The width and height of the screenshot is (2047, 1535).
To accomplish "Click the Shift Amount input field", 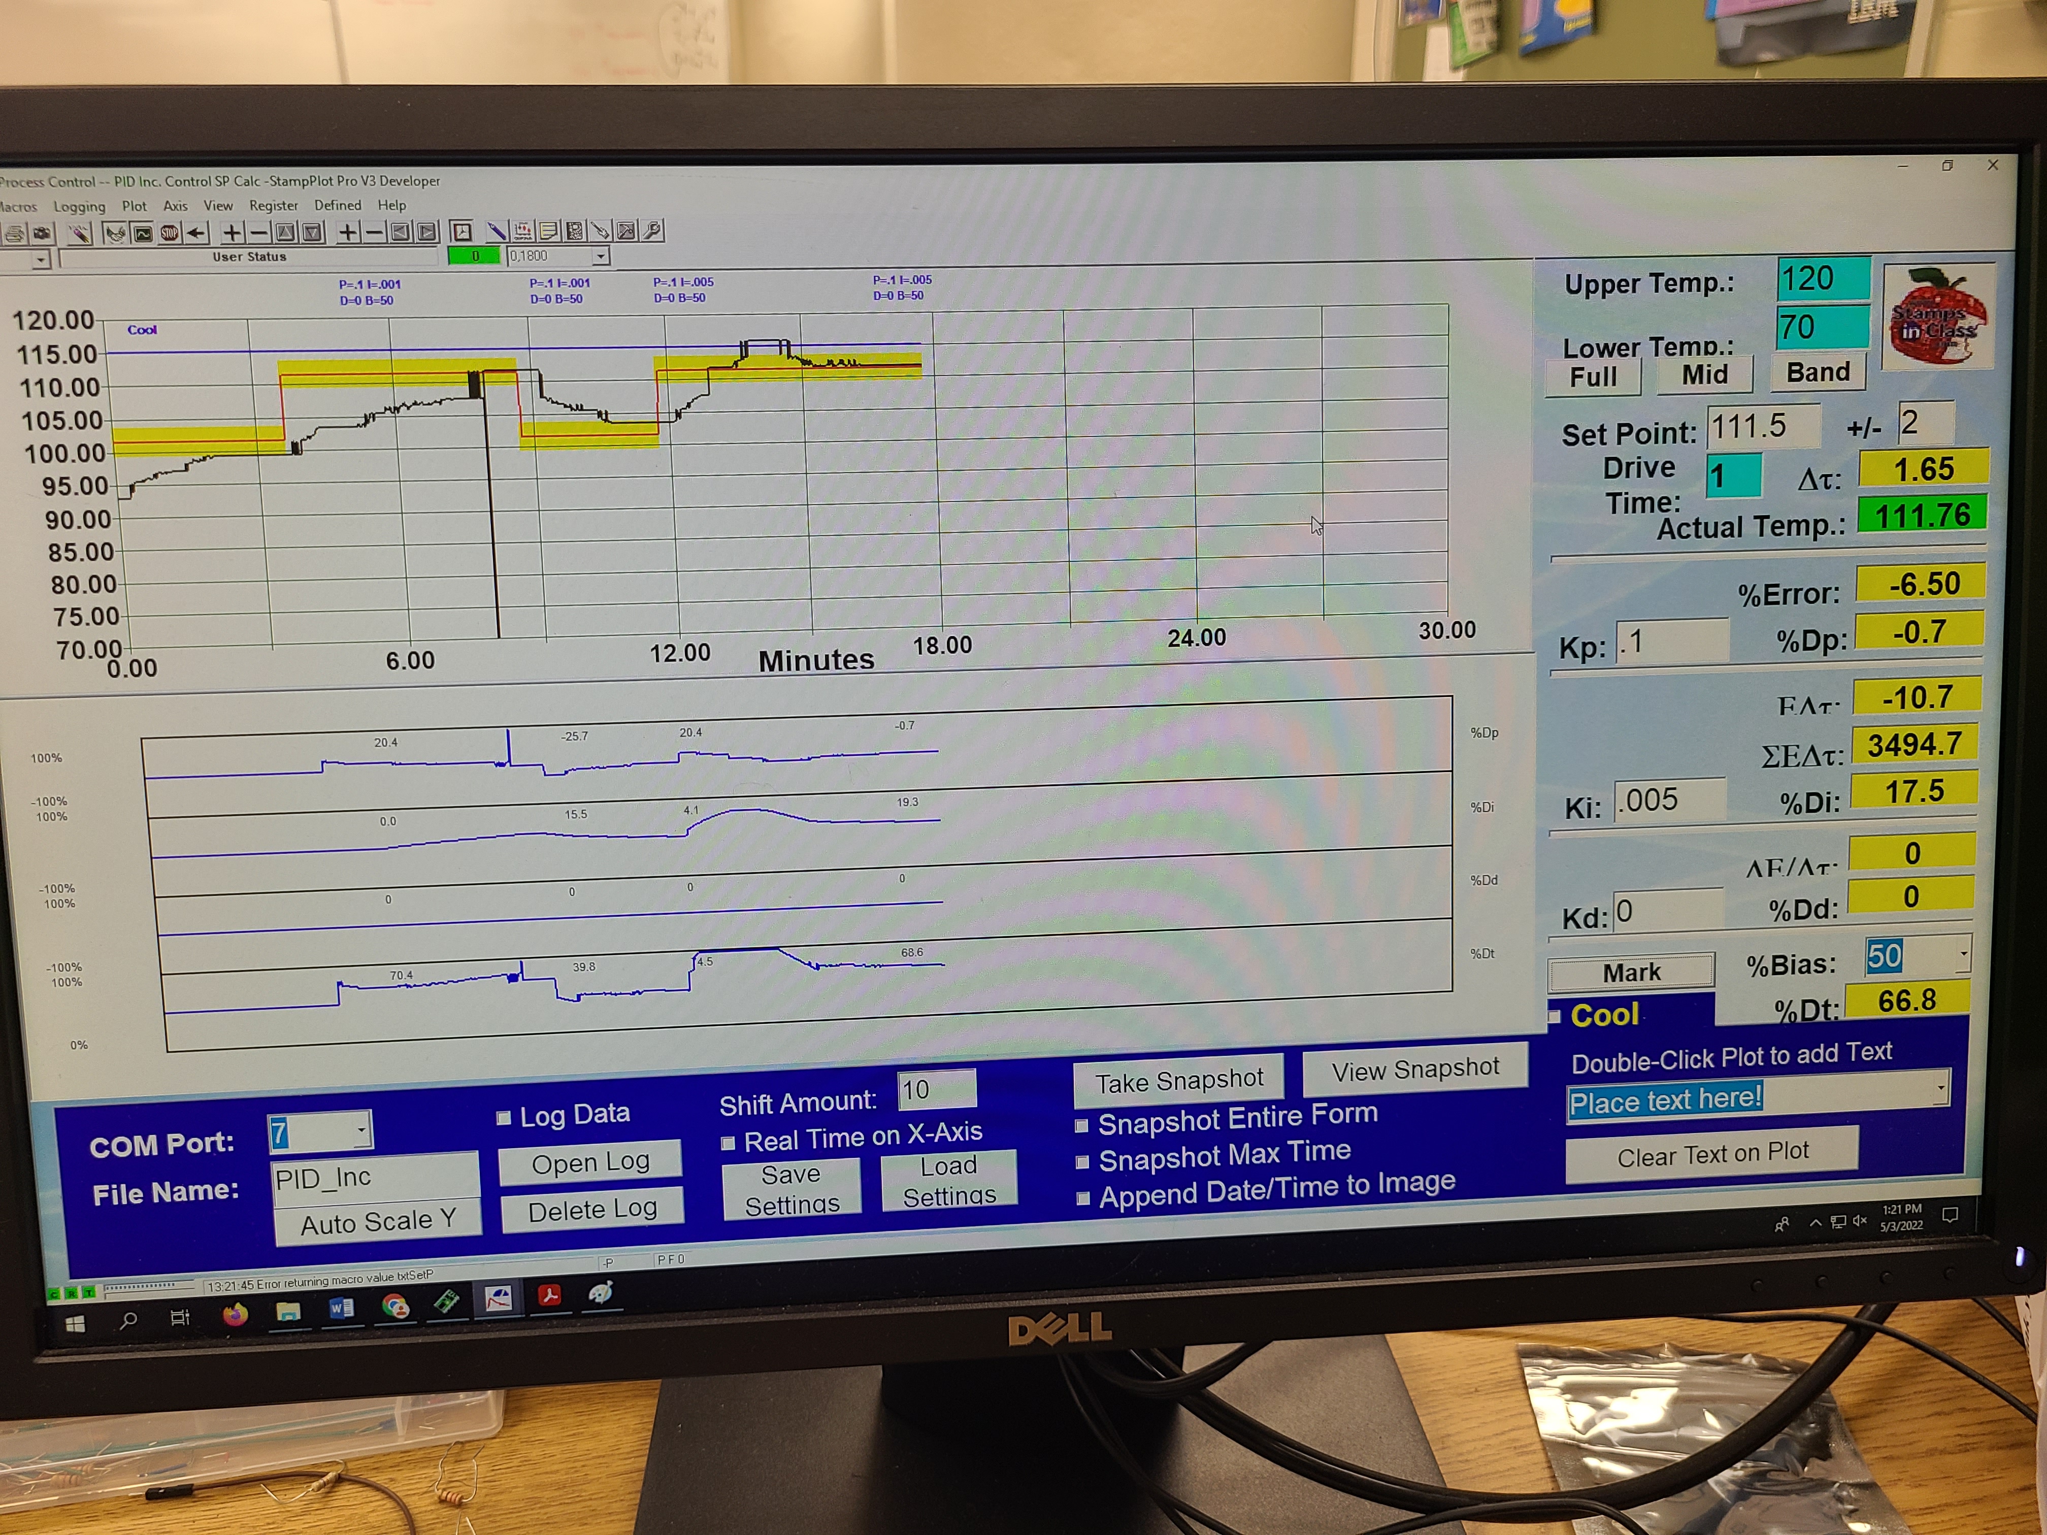I will (x=937, y=1089).
